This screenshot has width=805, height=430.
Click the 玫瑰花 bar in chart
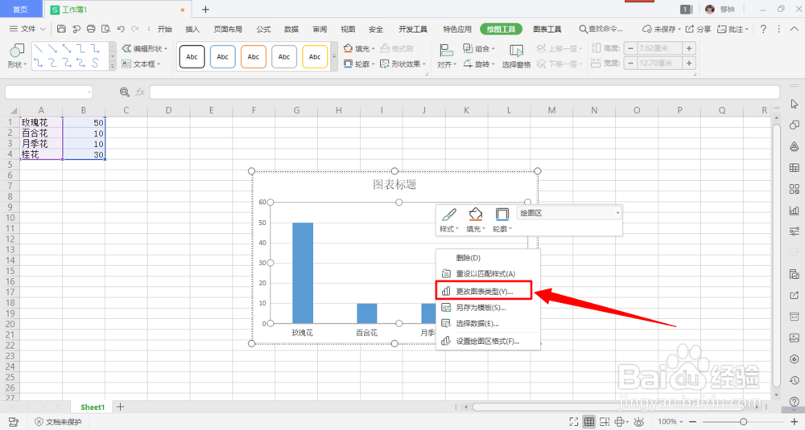coord(303,272)
